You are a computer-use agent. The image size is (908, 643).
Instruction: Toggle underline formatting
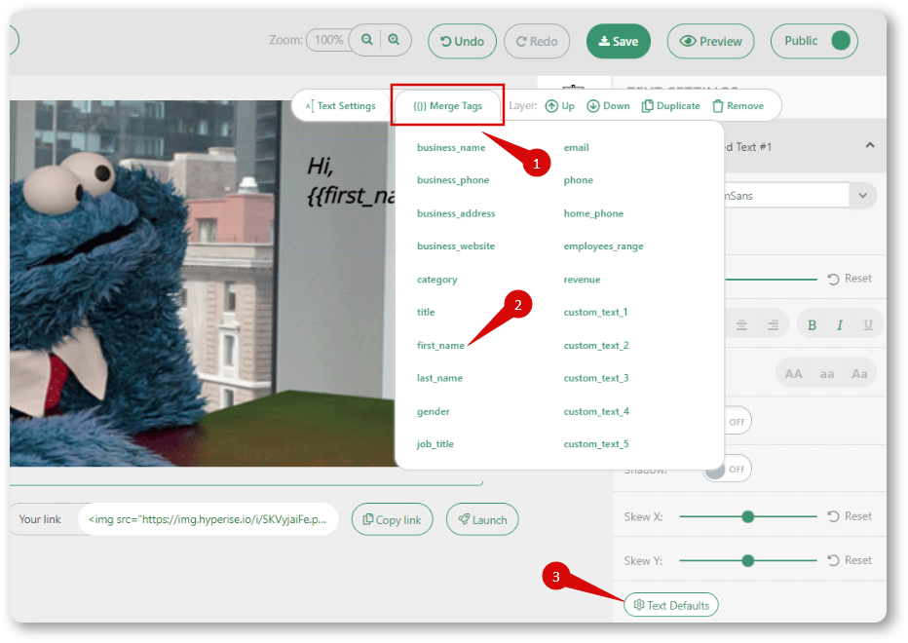tap(867, 325)
